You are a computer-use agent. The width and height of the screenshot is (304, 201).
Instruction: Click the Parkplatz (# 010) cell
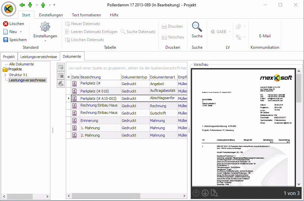tap(101, 91)
